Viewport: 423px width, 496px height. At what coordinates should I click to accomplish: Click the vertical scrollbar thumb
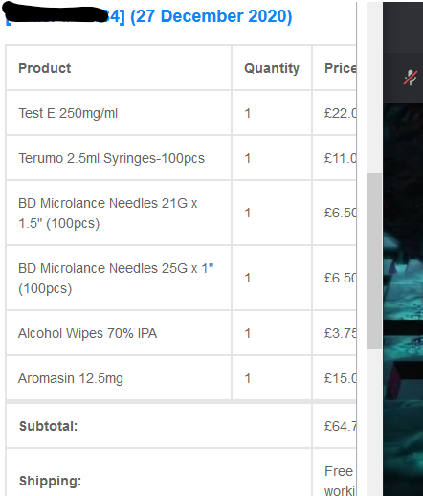(x=374, y=261)
